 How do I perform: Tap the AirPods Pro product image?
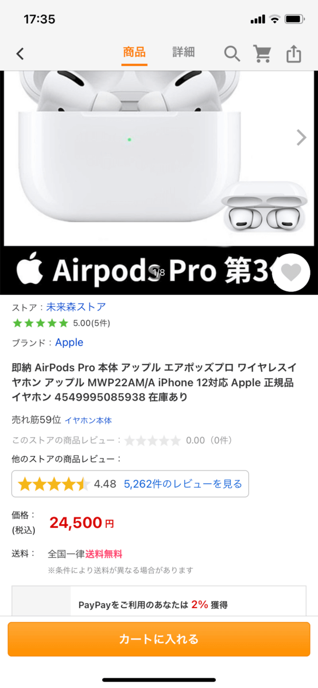click(159, 158)
